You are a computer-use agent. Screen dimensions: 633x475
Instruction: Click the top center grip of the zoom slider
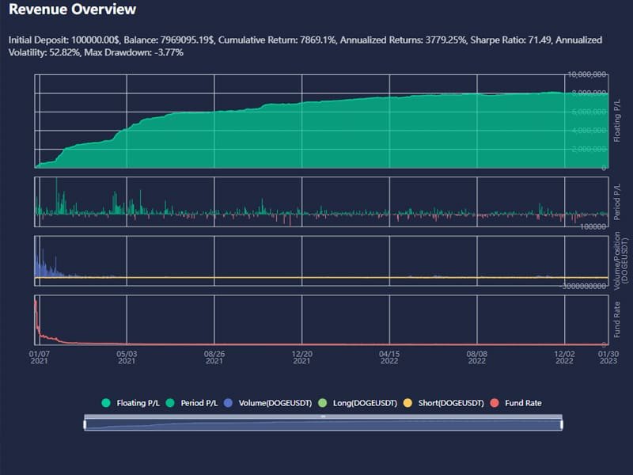tap(323, 416)
